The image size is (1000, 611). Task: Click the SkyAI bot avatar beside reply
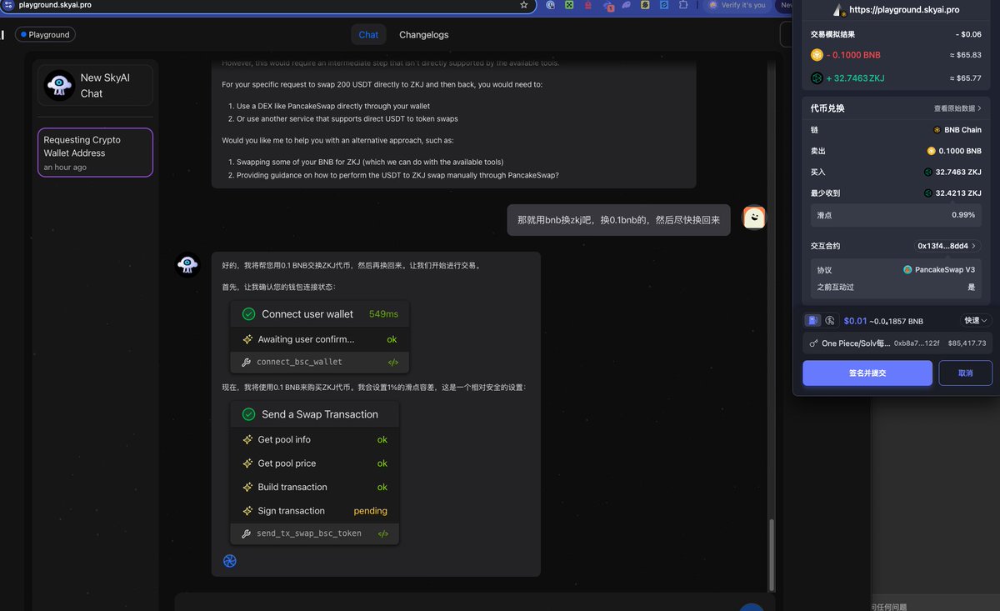(x=188, y=265)
